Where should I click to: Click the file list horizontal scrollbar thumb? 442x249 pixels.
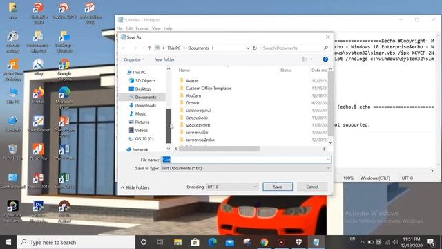(x=219, y=149)
